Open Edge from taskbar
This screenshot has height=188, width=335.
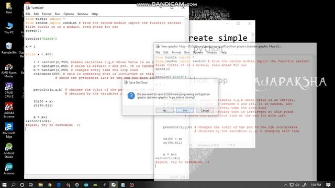click(59, 184)
